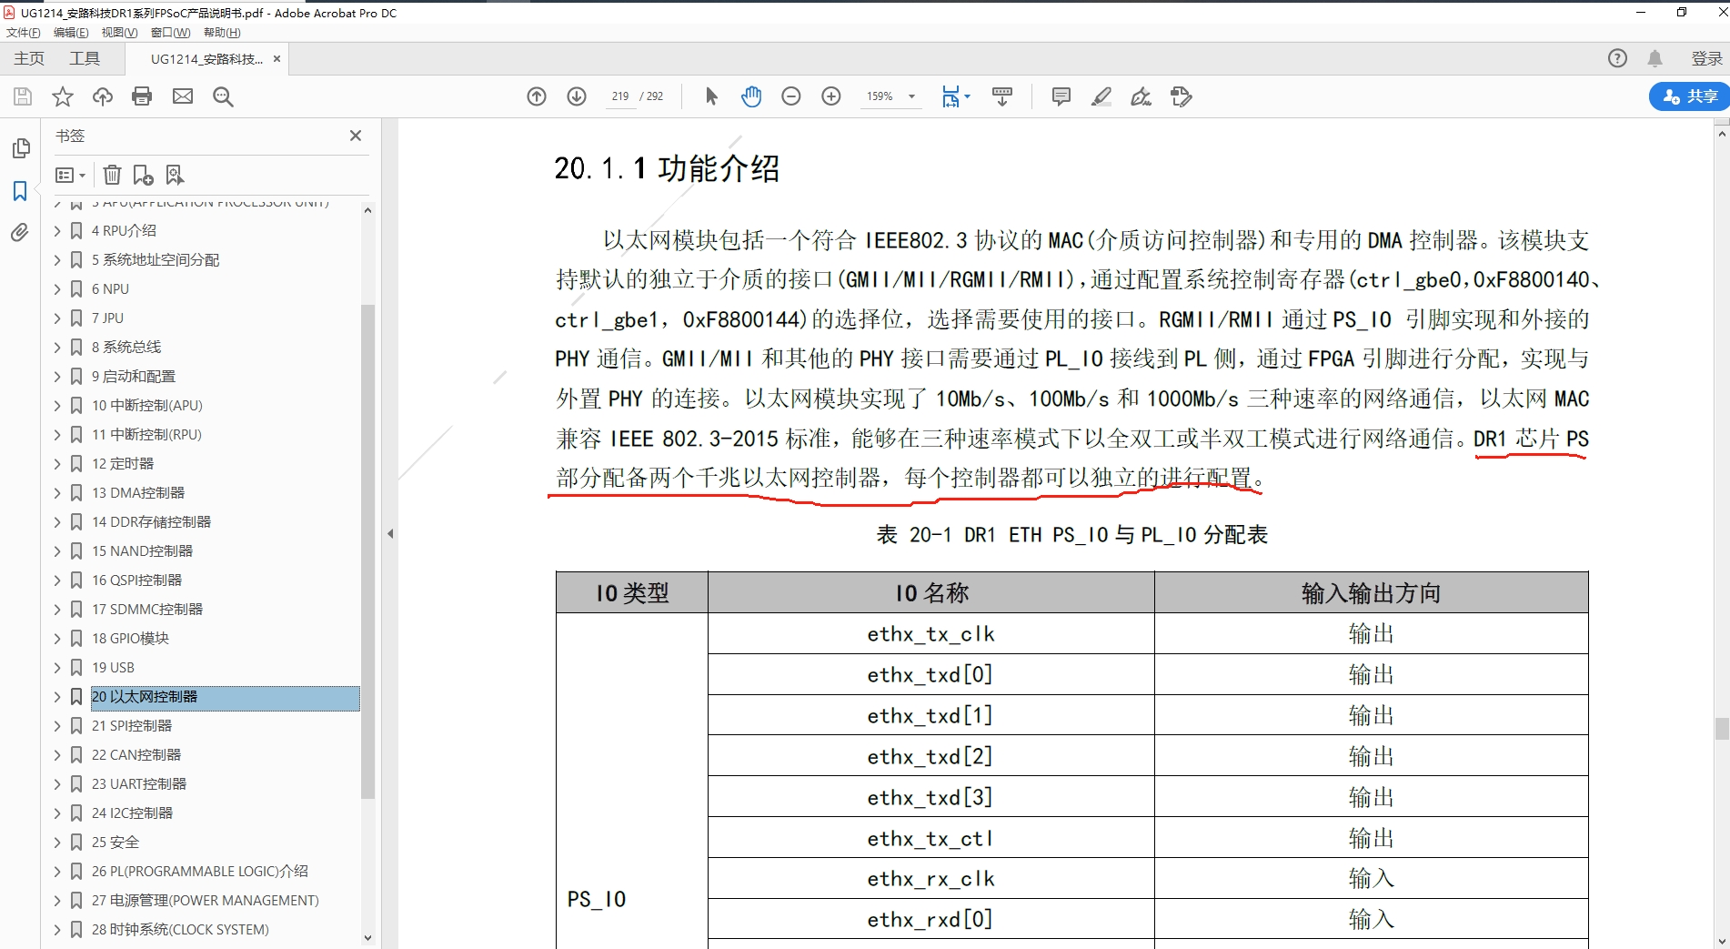Go to previous page arrow
This screenshot has height=949, width=1730.
[537, 96]
